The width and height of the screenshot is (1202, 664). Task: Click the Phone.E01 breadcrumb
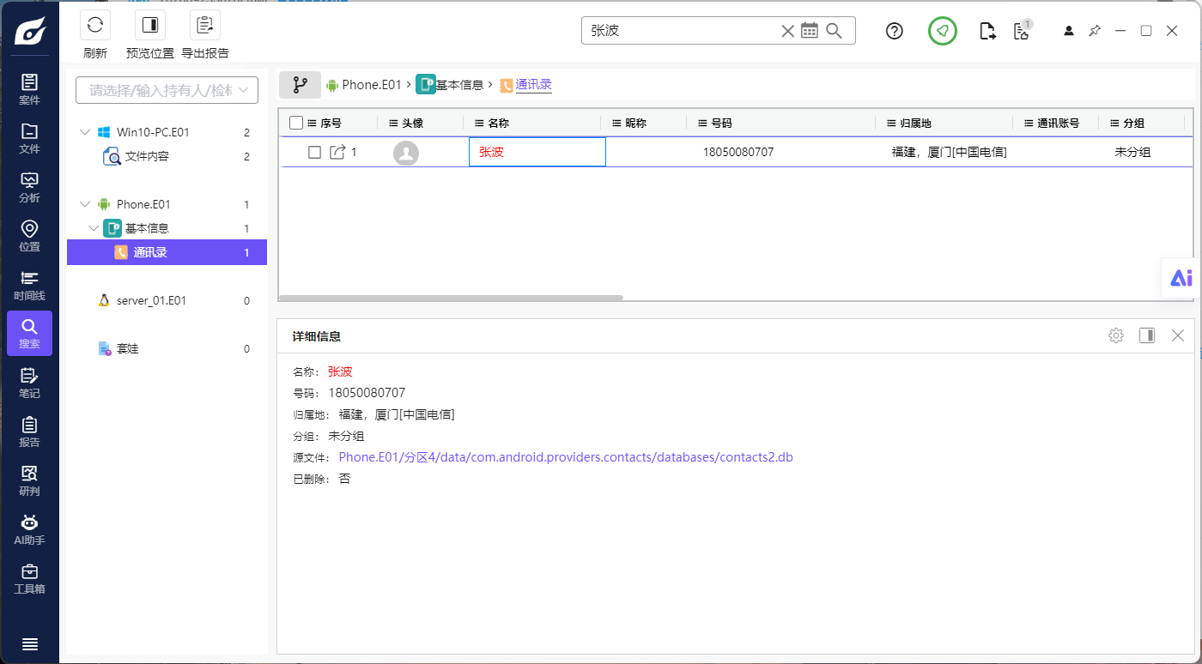coord(372,84)
